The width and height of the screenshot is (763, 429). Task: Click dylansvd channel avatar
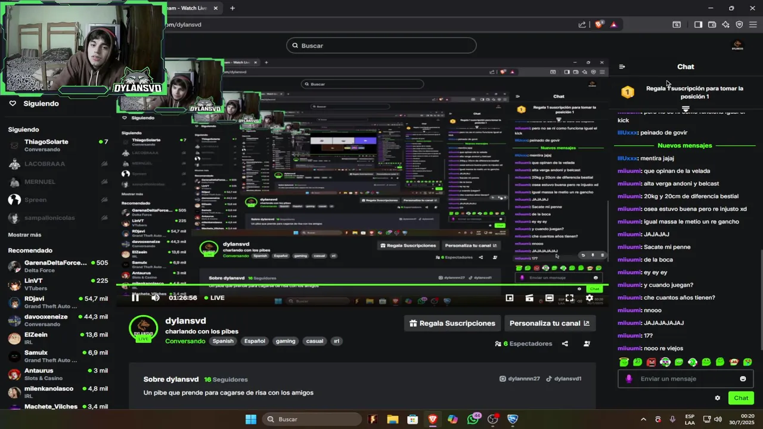point(144,329)
